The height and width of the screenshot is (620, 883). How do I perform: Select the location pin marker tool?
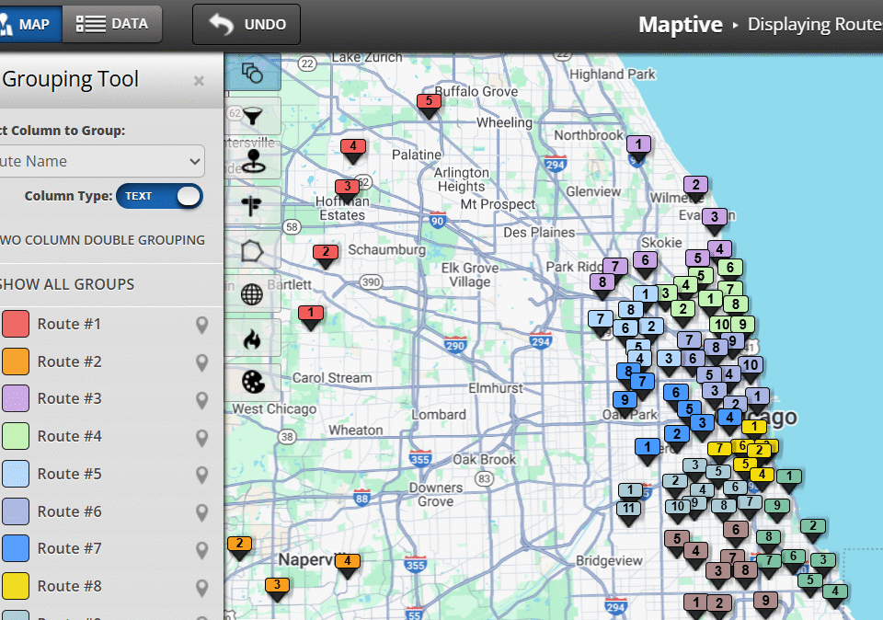click(252, 161)
